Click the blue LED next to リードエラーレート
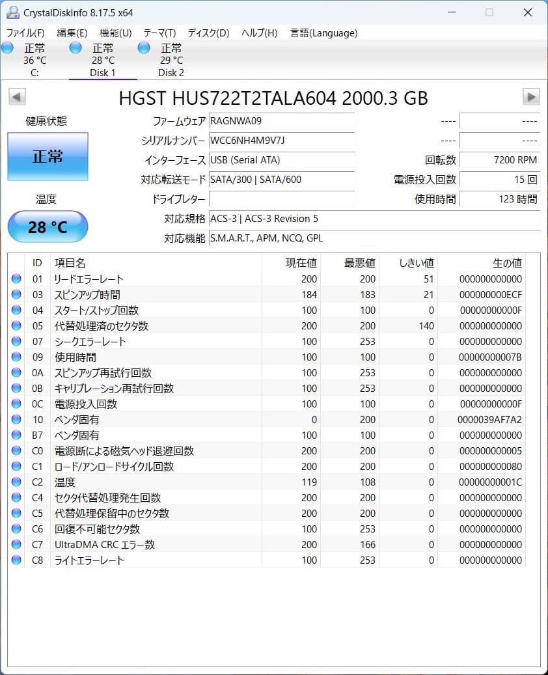 pyautogui.click(x=16, y=279)
